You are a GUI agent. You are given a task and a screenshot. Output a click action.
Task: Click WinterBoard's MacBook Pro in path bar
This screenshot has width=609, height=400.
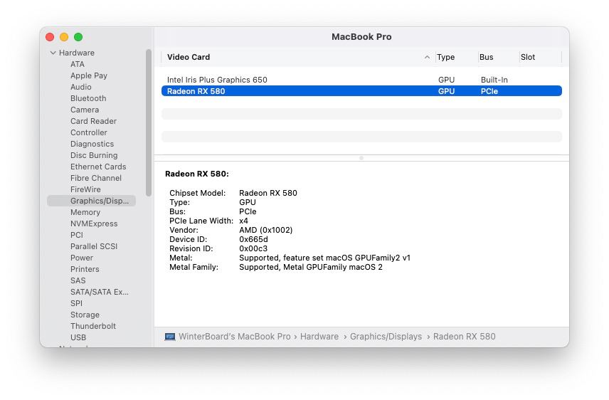234,337
